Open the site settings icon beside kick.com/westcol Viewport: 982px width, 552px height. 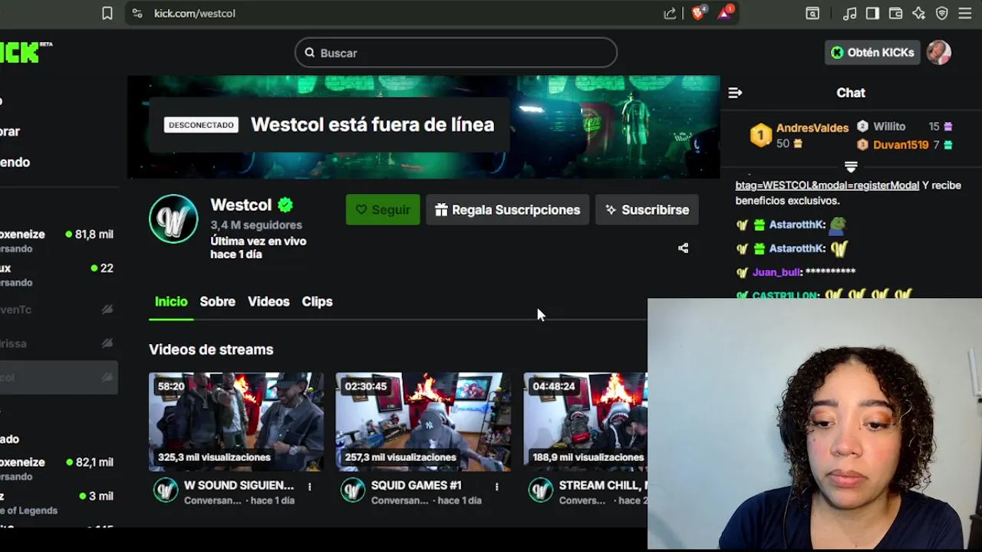pyautogui.click(x=137, y=13)
